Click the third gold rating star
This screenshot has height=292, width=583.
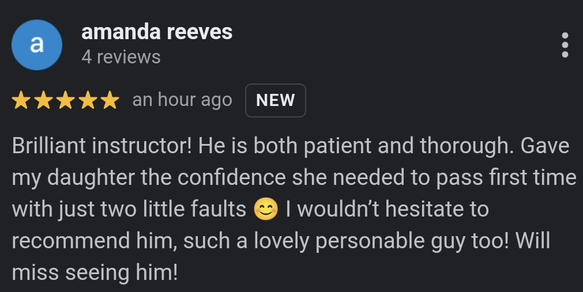tap(65, 101)
